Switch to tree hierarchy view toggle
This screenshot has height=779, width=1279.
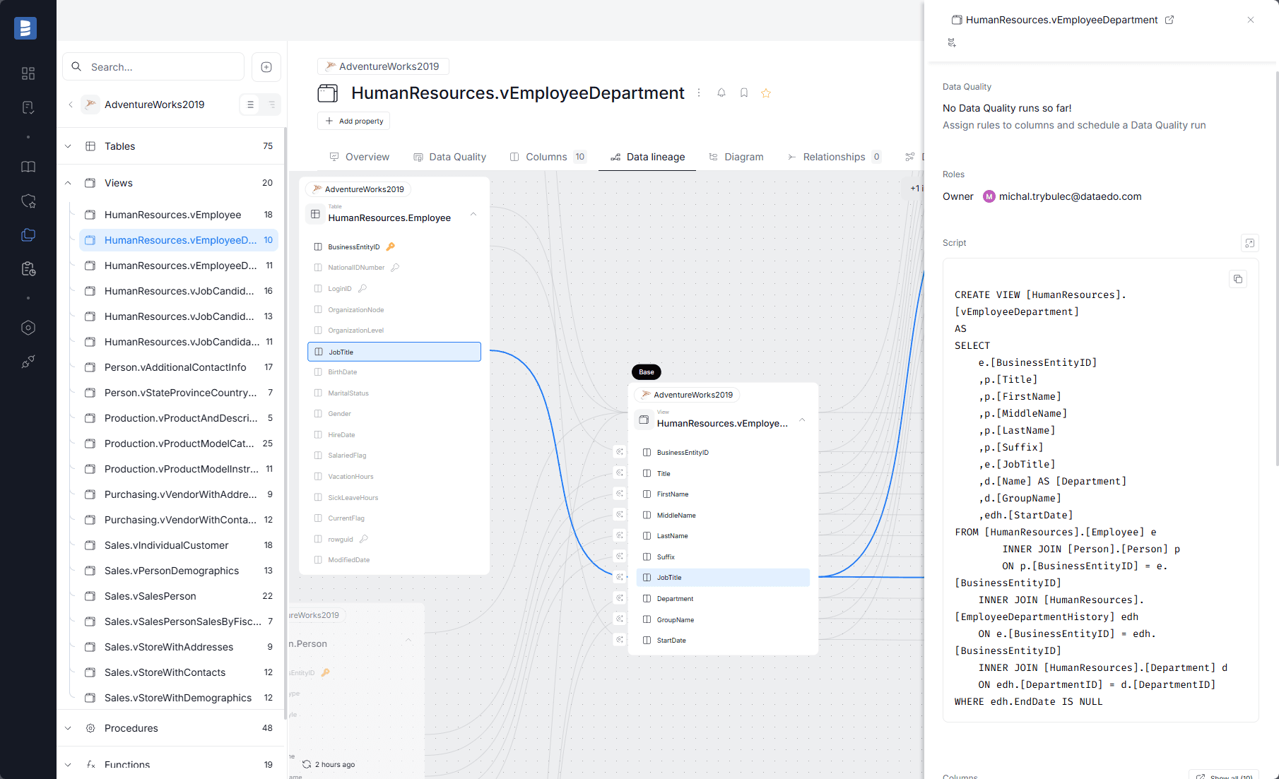coord(271,105)
